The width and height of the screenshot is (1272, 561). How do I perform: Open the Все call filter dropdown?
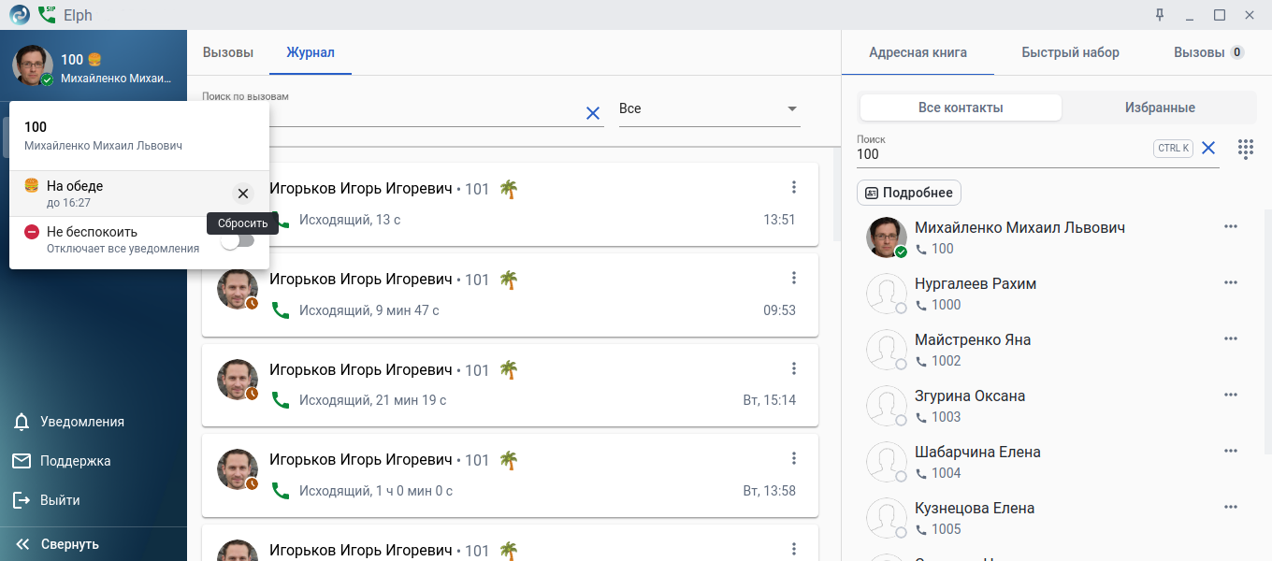709,109
